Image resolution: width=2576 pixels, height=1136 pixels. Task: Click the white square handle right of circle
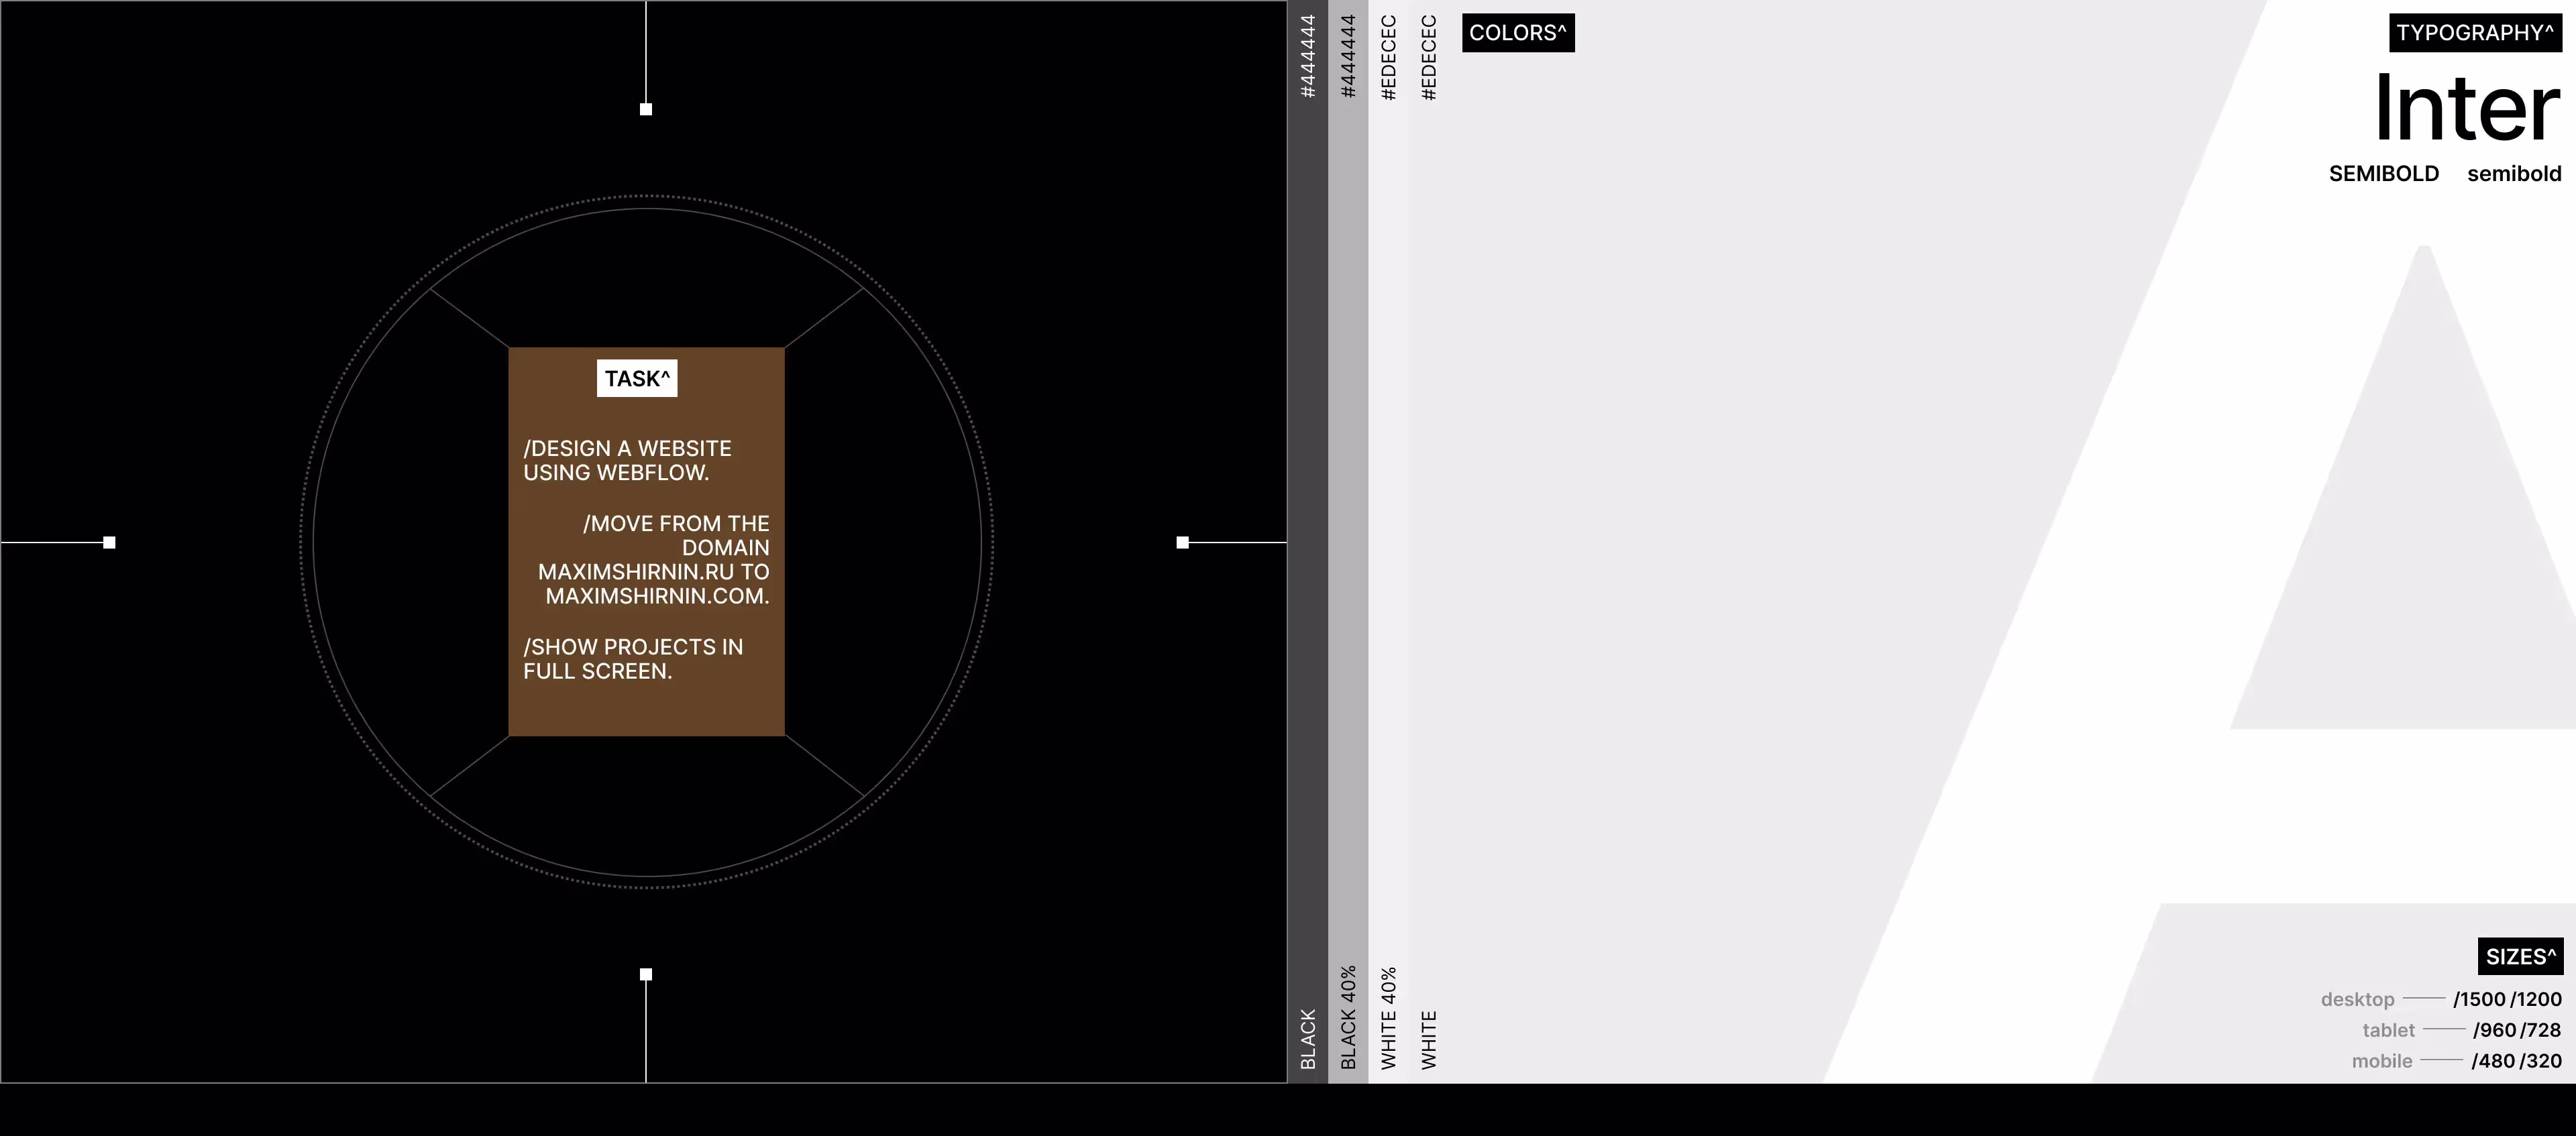tap(1182, 542)
